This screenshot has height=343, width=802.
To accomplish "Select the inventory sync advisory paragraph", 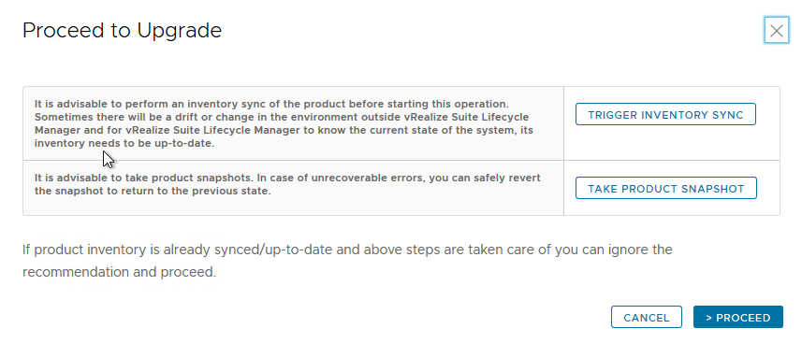I will tap(284, 123).
